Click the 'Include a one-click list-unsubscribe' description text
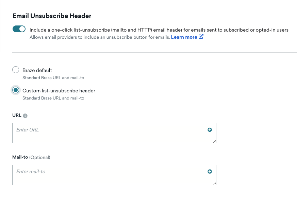 pos(159,30)
